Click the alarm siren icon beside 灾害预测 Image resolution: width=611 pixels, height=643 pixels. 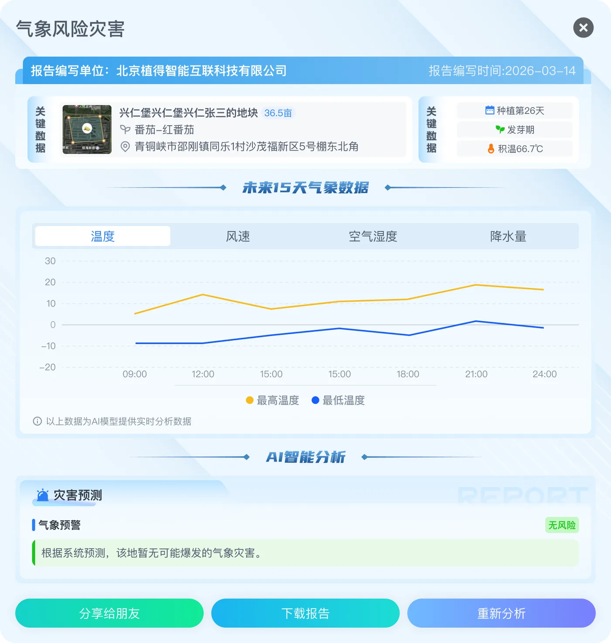[x=42, y=495]
